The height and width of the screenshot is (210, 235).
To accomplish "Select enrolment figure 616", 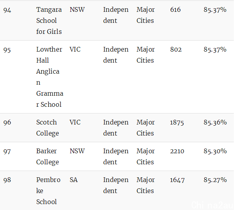I will 175,9.
